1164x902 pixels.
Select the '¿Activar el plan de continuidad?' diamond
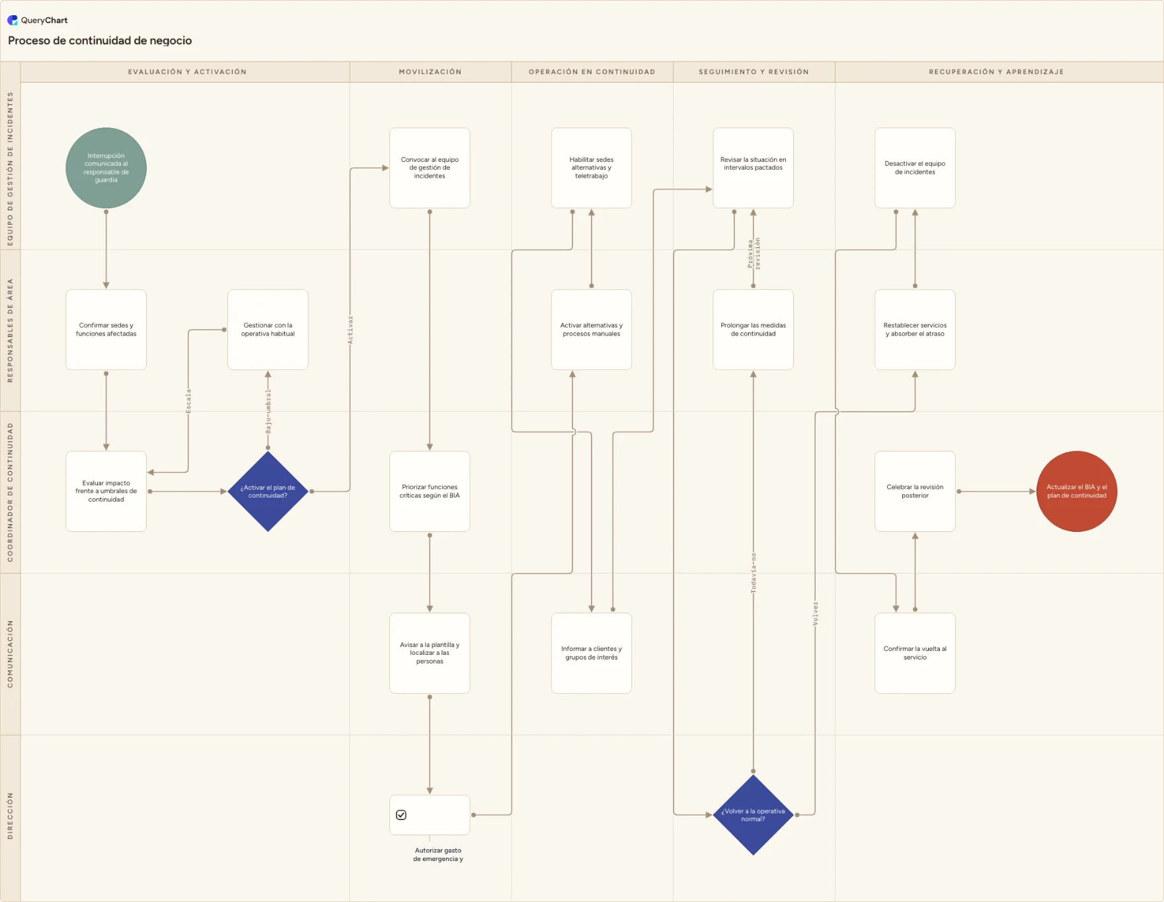[x=268, y=492]
